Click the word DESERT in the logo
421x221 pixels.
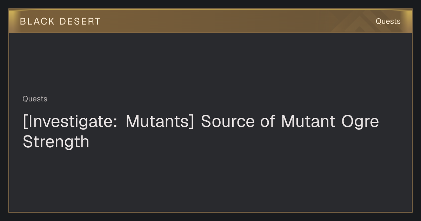[x=80, y=21]
